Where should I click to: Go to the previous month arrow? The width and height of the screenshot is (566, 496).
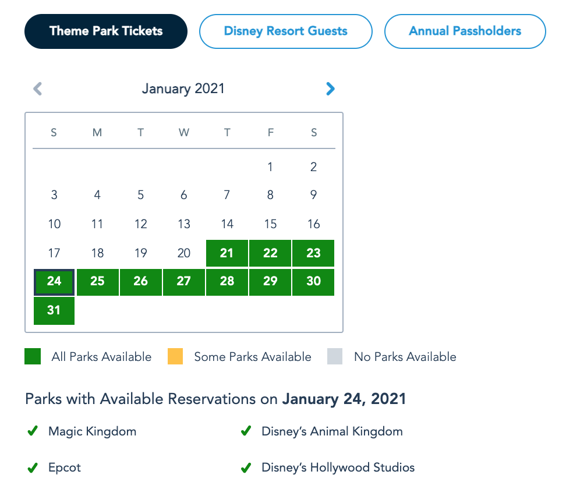(38, 89)
